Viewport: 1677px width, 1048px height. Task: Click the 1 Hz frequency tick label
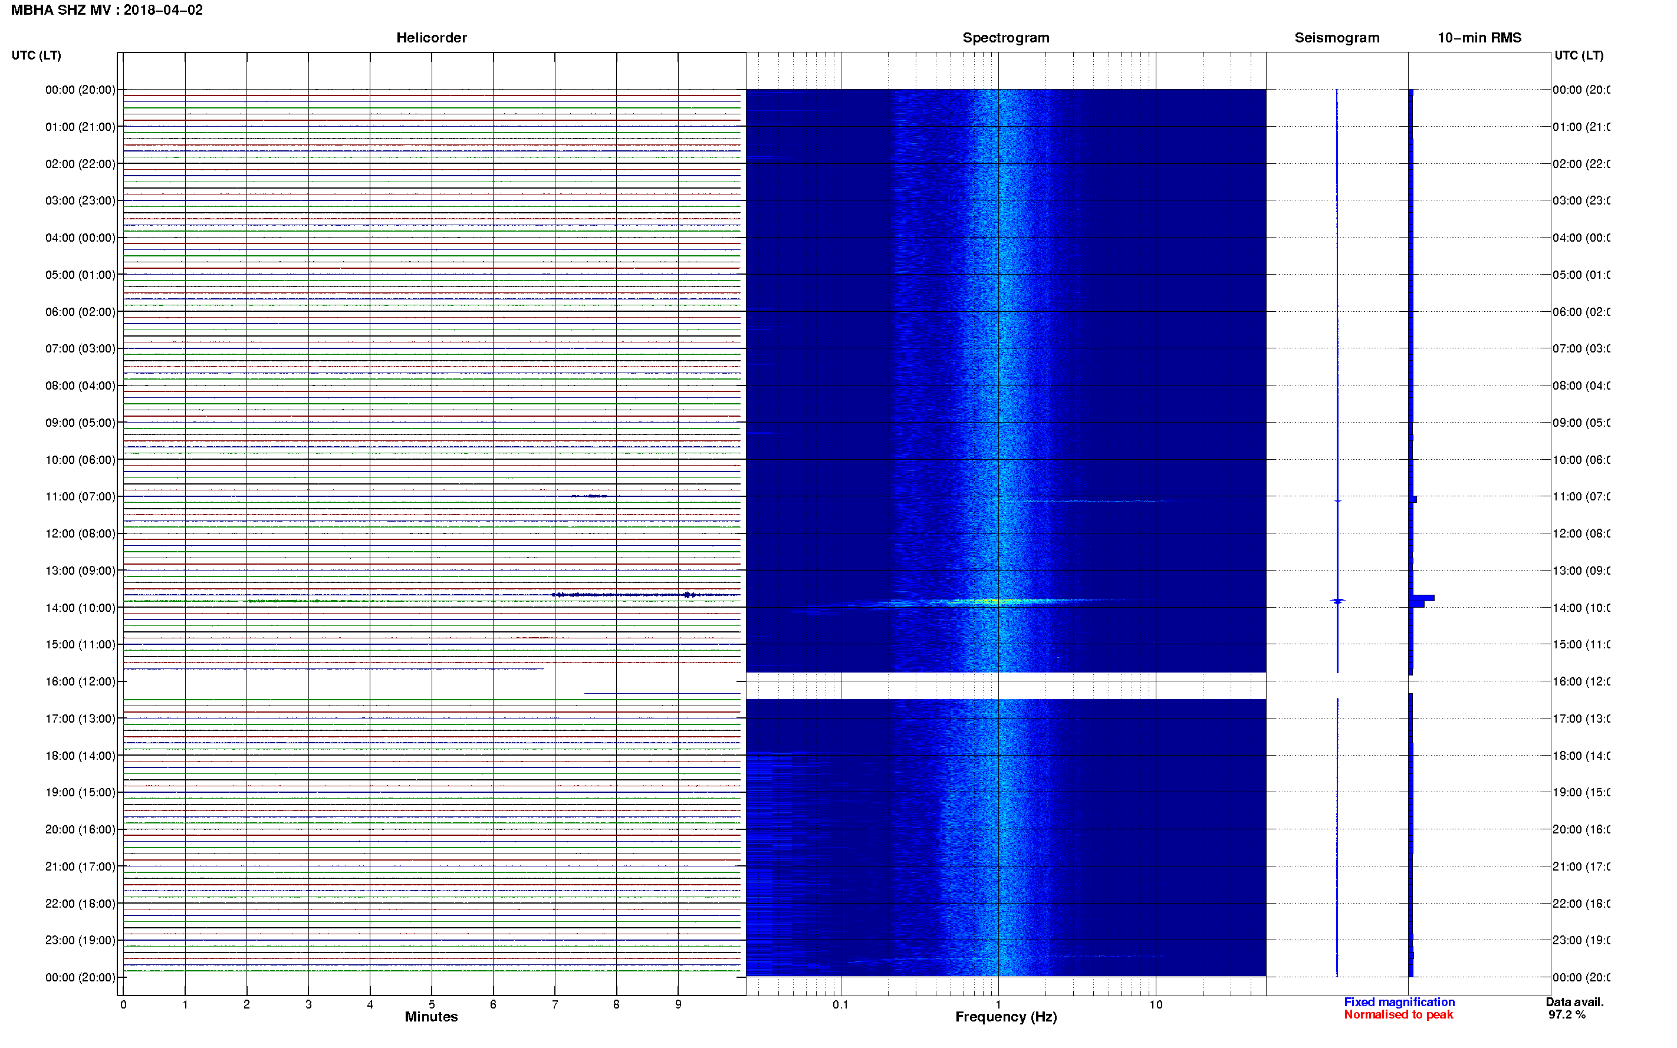coord(998,1005)
